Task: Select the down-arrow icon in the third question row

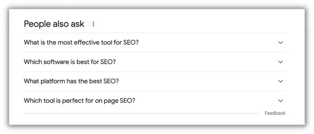Action: [x=280, y=81]
